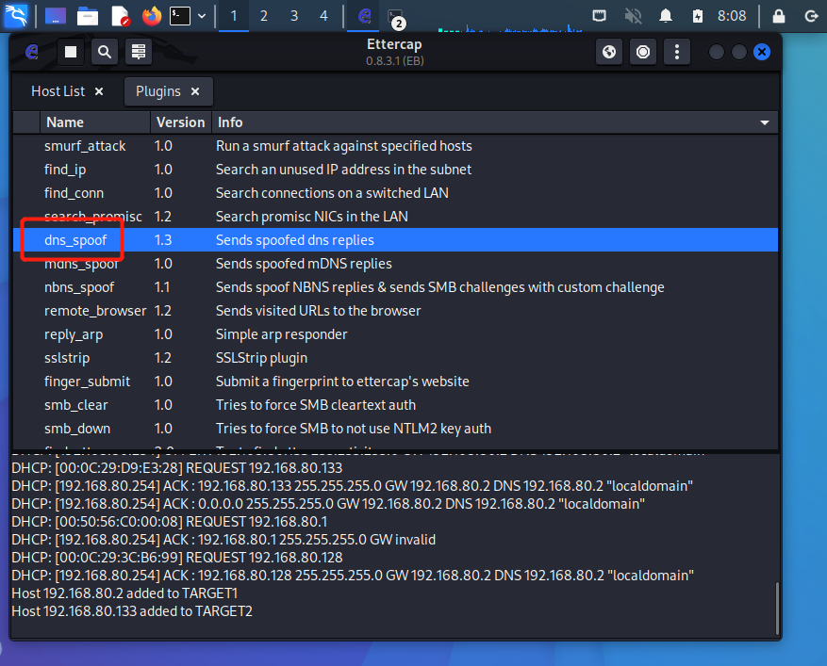Screen dimensions: 827x666
Task: Select the find_ip plugin row
Action: (395, 170)
